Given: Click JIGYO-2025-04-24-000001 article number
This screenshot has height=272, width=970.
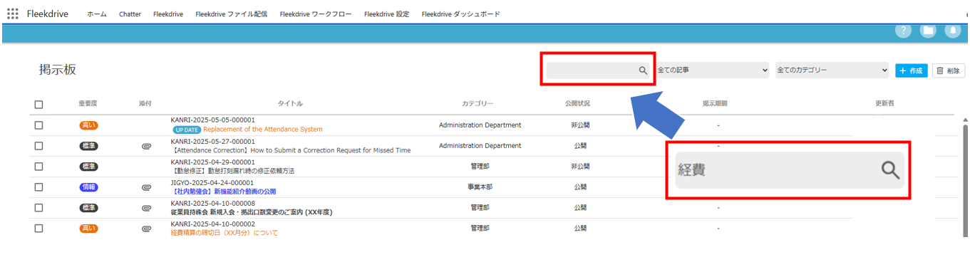Looking at the screenshot, I should pyautogui.click(x=213, y=182).
